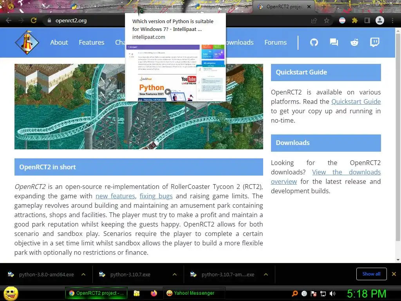Open Yahoo! Messenger from the taskbar
Image resolution: width=401 pixels, height=301 pixels.
(x=194, y=293)
